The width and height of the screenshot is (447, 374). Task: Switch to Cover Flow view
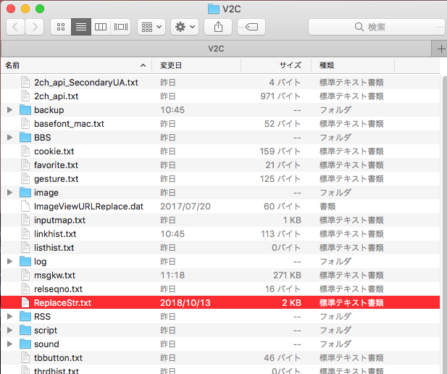pos(120,27)
